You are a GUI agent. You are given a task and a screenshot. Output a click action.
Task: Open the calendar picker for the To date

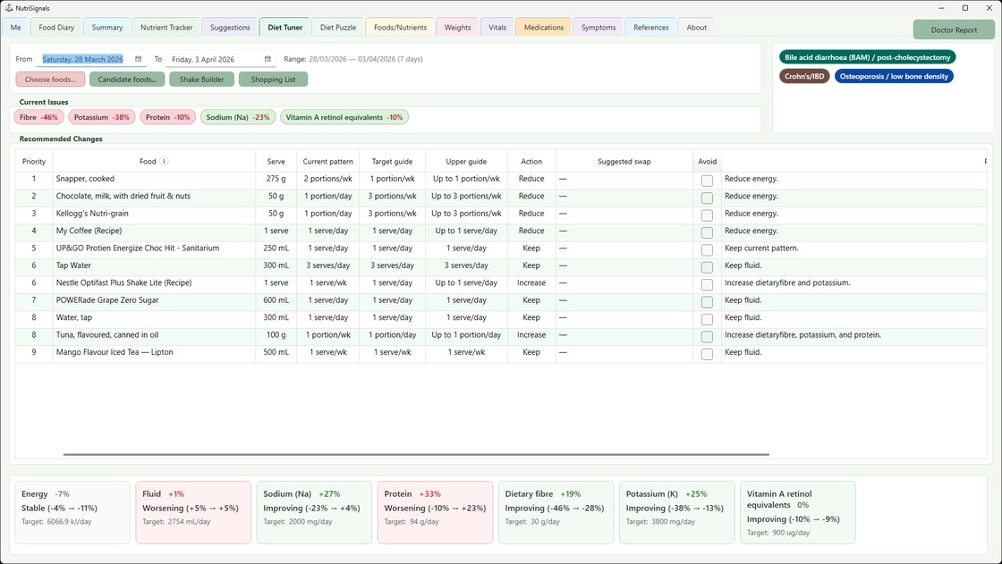(x=266, y=58)
